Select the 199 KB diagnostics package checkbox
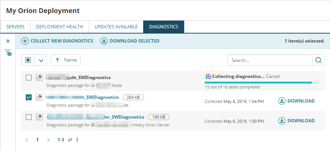 tap(29, 117)
